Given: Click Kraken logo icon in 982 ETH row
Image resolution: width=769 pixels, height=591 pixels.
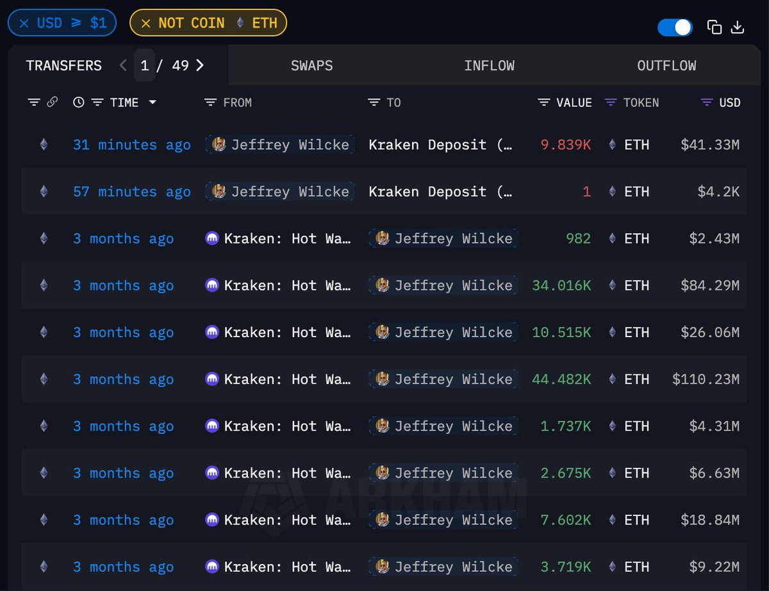Looking at the screenshot, I should click(x=212, y=238).
